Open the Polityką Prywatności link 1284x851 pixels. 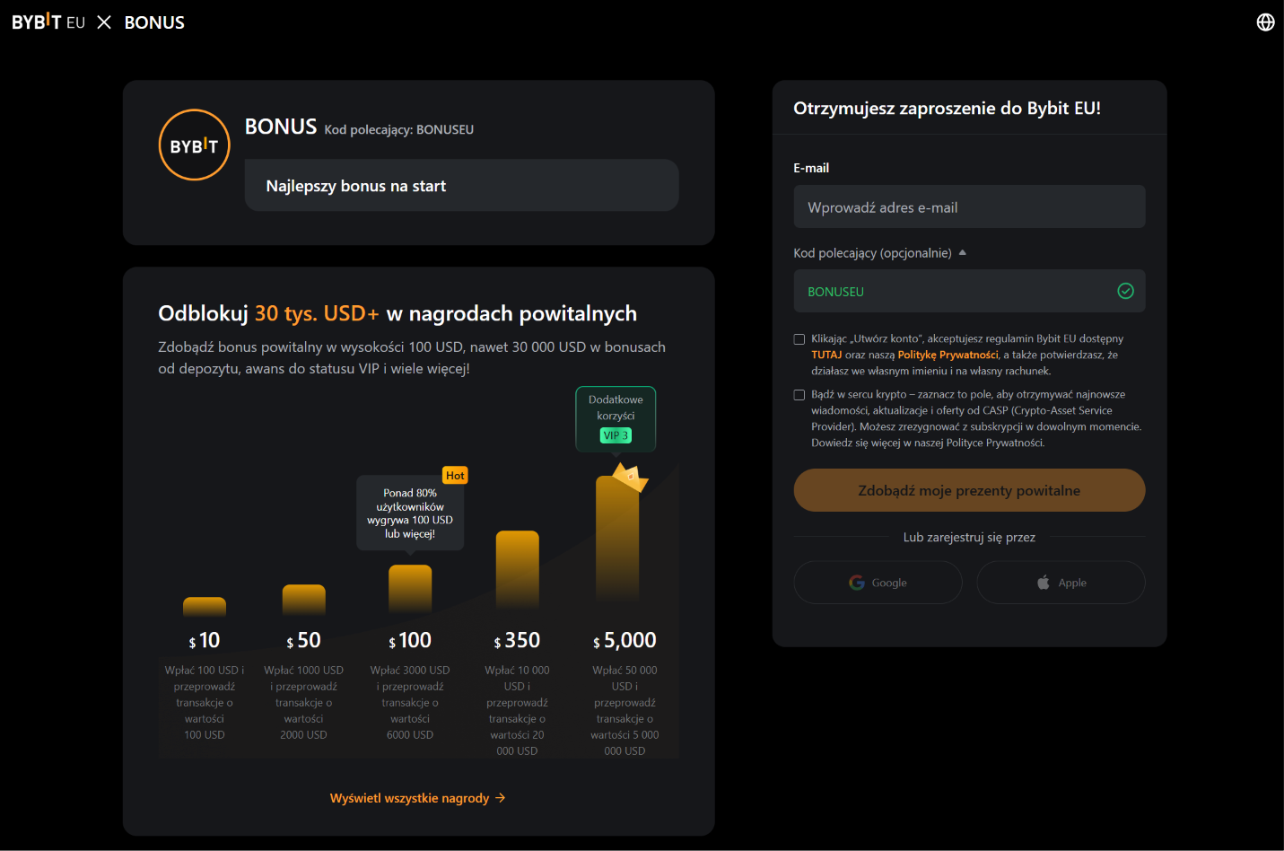(x=948, y=355)
